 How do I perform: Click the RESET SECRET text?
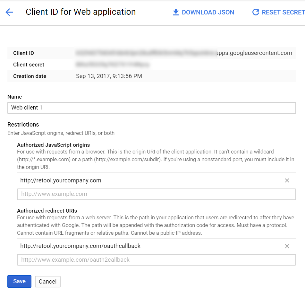tap(283, 12)
